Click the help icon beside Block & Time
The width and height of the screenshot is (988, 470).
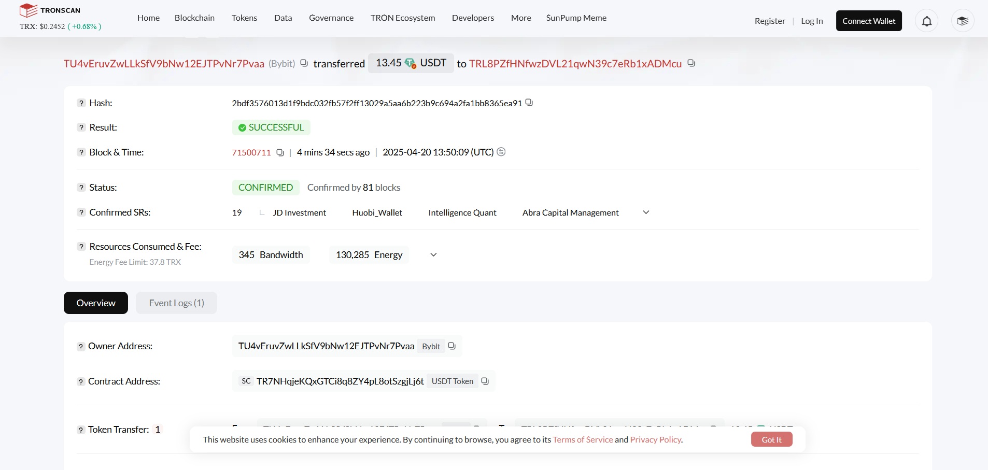point(81,152)
